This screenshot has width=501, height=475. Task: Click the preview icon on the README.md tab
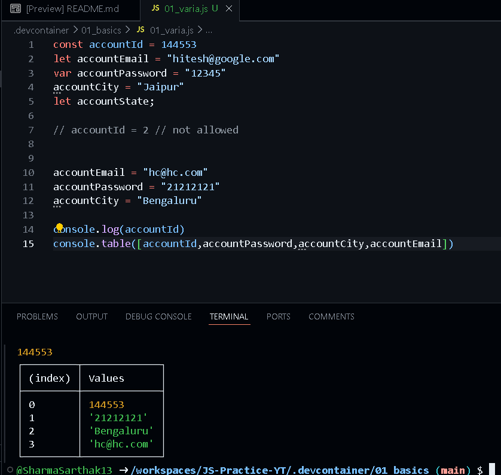point(16,8)
